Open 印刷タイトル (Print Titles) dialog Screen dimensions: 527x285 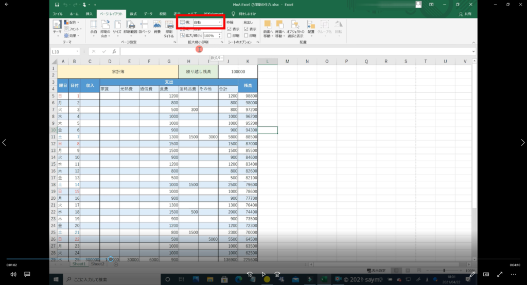169,28
